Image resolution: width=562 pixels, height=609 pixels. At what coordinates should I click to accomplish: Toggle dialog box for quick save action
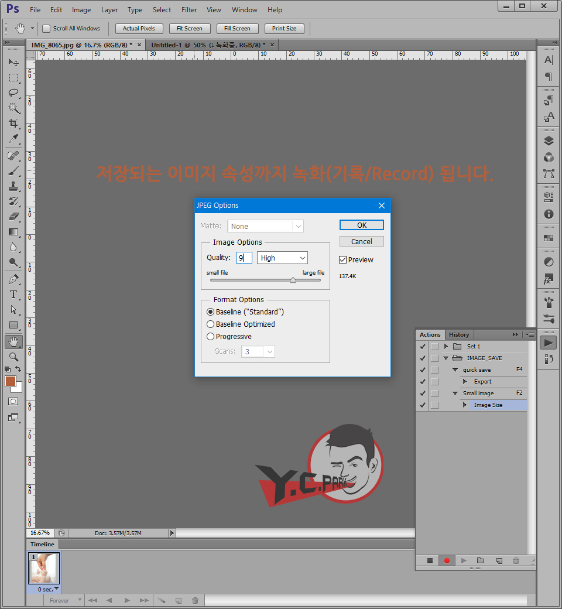[x=434, y=369]
